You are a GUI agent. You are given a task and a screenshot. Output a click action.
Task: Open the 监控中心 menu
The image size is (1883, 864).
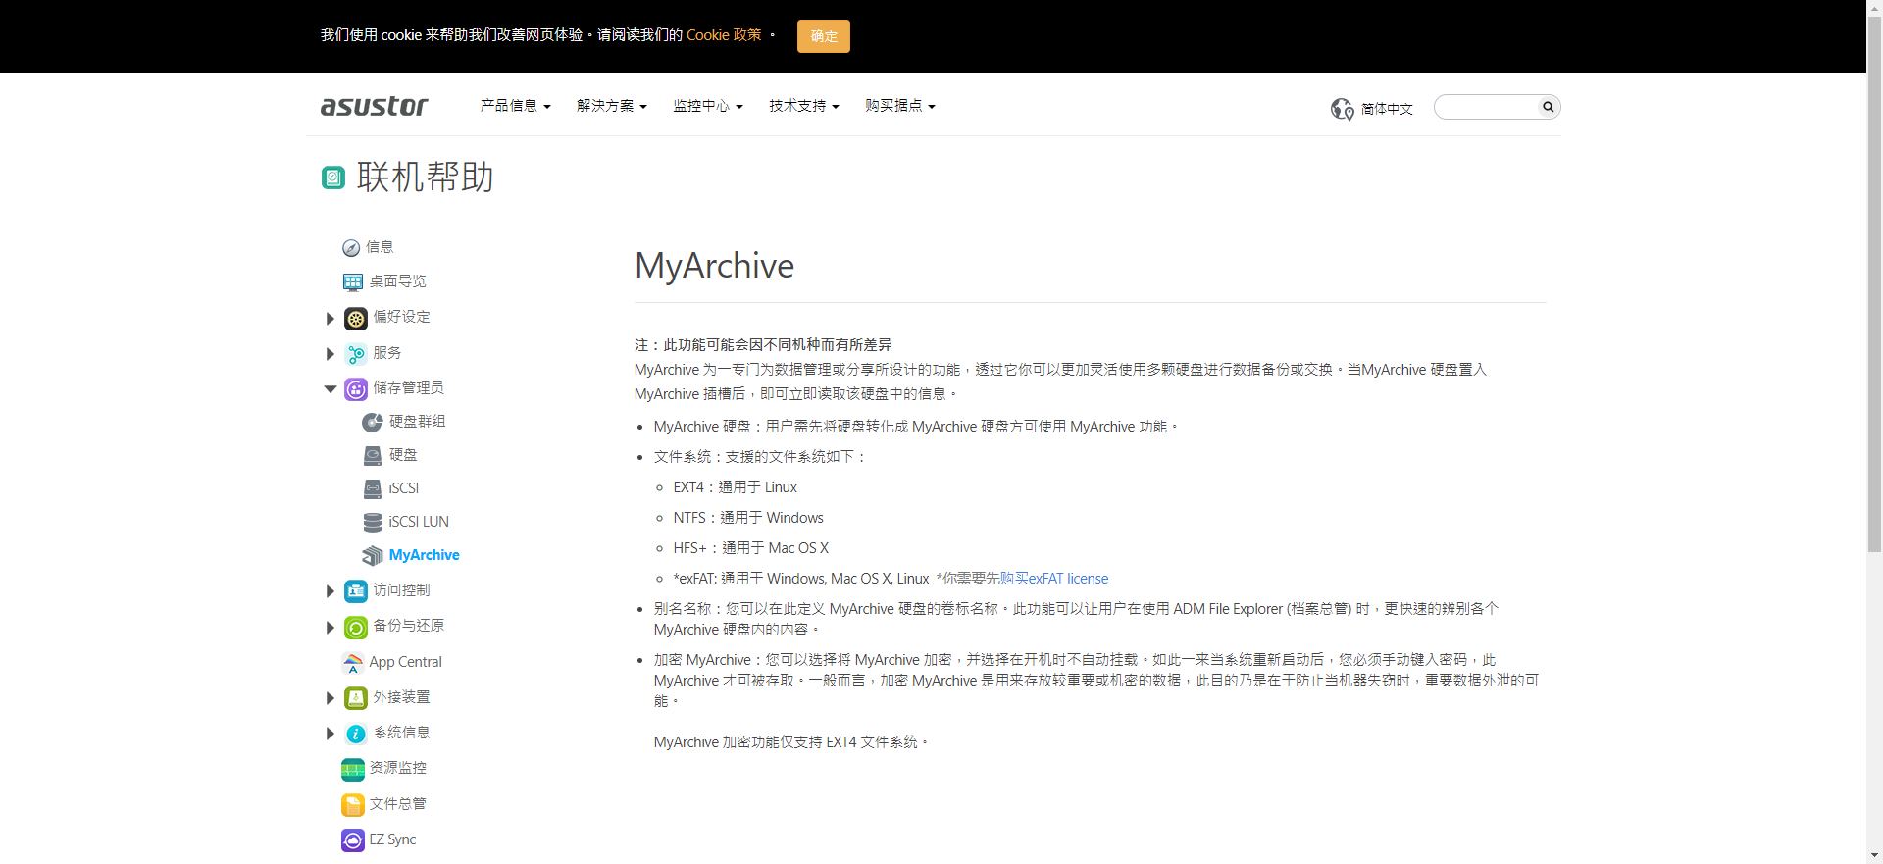(708, 106)
